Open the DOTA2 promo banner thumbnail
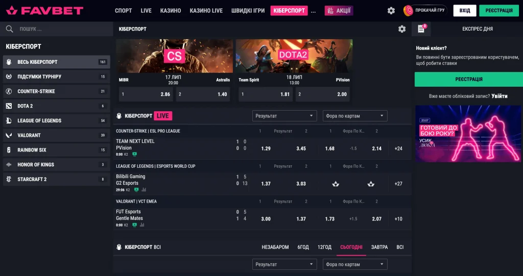Image resolution: width=523 pixels, height=276 pixels. click(x=294, y=56)
